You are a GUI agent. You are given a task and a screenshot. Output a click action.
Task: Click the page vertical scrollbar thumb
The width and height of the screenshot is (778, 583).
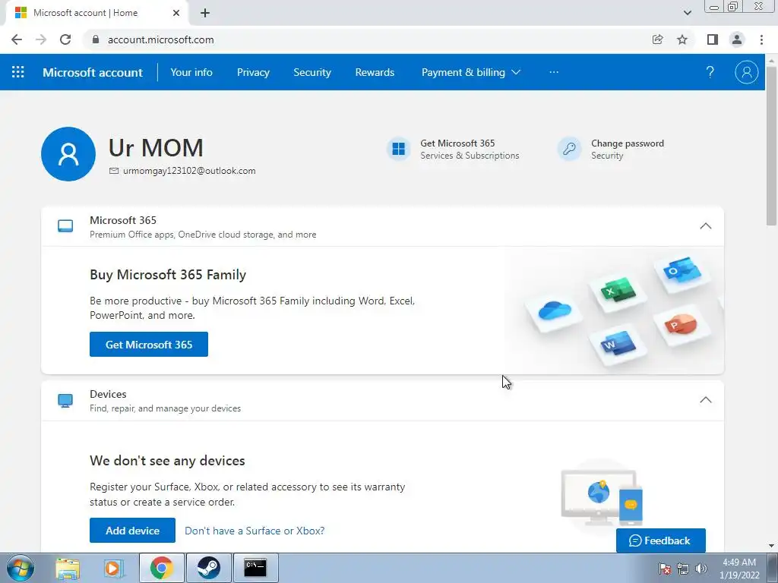click(x=771, y=145)
